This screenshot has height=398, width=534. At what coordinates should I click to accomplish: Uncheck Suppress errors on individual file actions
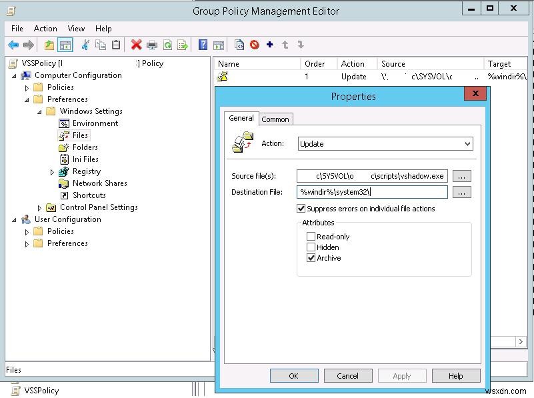[x=301, y=208]
